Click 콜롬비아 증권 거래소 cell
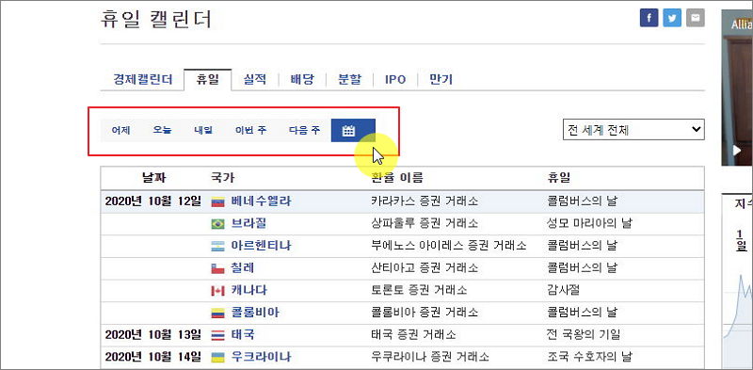This screenshot has width=753, height=370. (425, 313)
